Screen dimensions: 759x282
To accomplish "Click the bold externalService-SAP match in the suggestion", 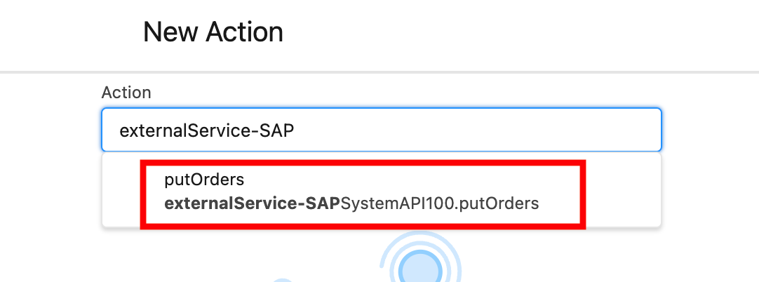I will tap(252, 203).
